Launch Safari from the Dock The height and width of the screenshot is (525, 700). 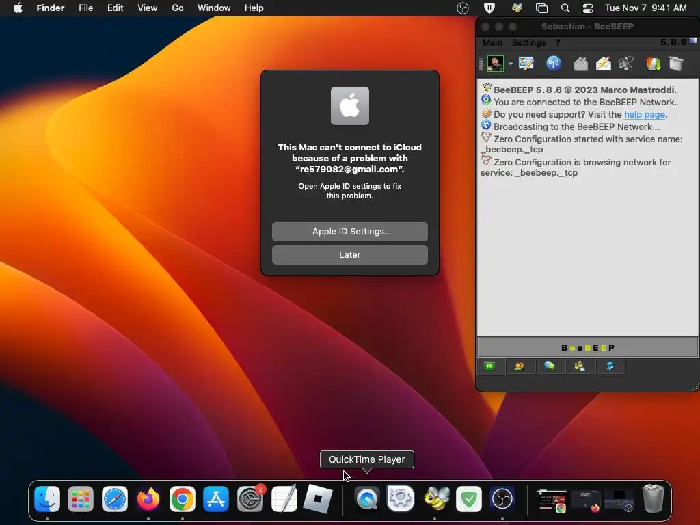[x=115, y=498]
